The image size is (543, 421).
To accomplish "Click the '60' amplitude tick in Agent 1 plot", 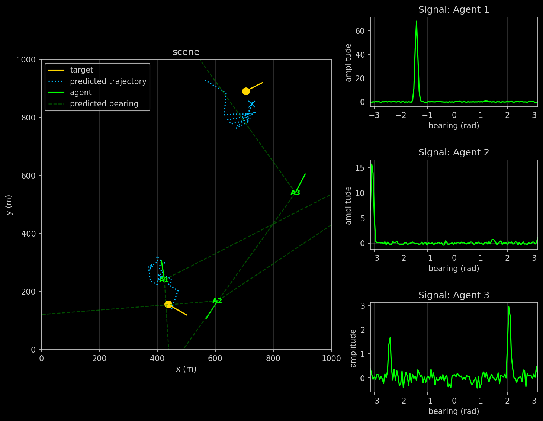I will (x=360, y=31).
